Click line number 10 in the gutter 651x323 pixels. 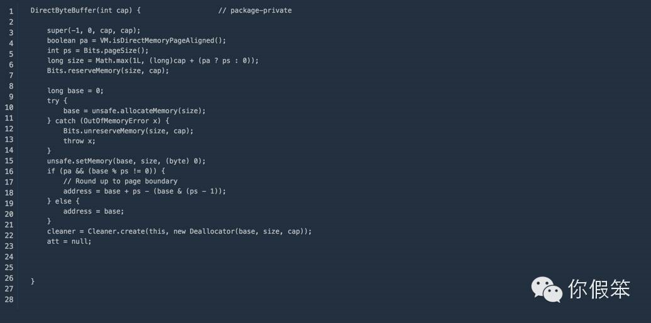[x=9, y=107]
